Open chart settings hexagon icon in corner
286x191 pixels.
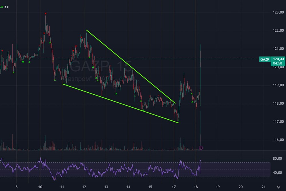pos(278,187)
